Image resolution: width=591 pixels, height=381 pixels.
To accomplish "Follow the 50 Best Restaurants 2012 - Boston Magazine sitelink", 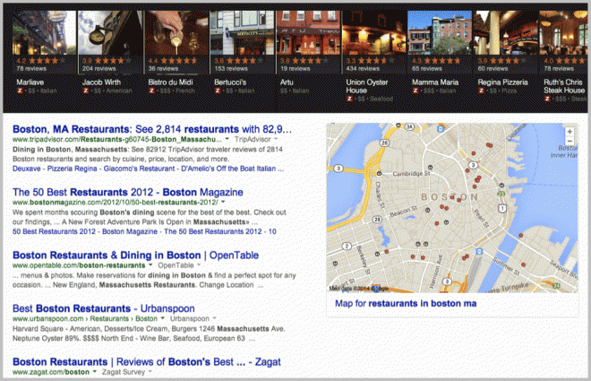I will point(85,231).
